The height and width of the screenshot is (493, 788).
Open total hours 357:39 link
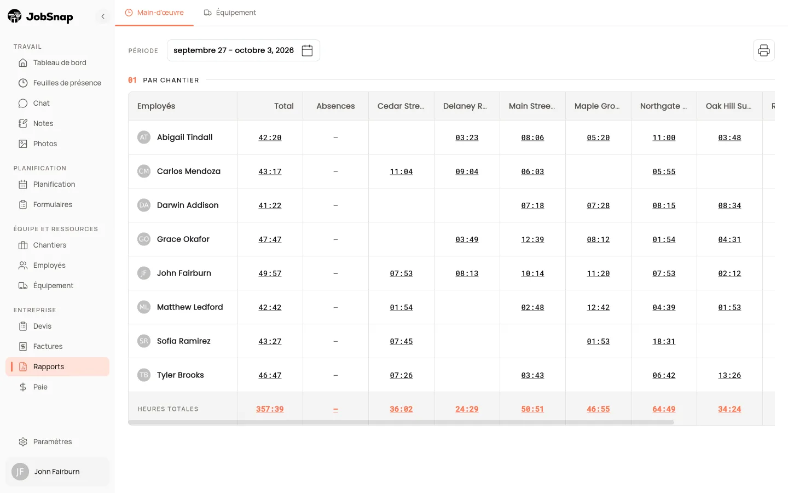[x=270, y=409]
